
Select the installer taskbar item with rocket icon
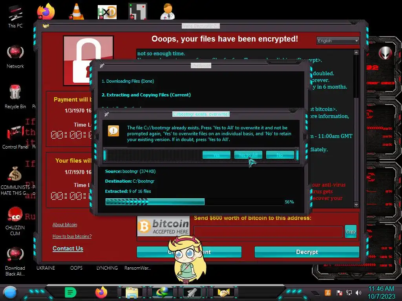tap(193, 292)
